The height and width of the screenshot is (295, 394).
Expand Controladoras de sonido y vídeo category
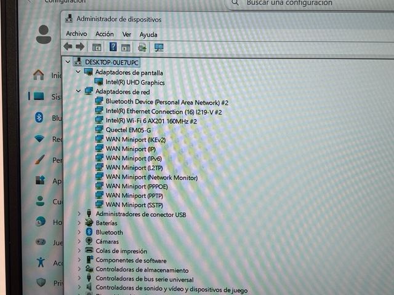pos(79,287)
